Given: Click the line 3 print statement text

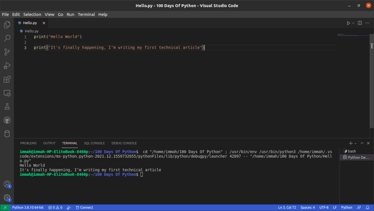Looking at the screenshot, I should [x=119, y=47].
